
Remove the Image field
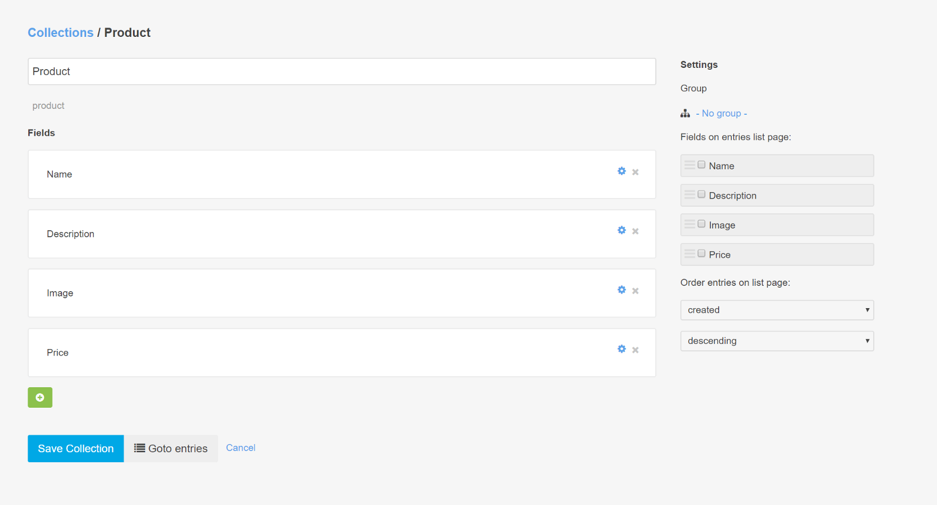635,291
